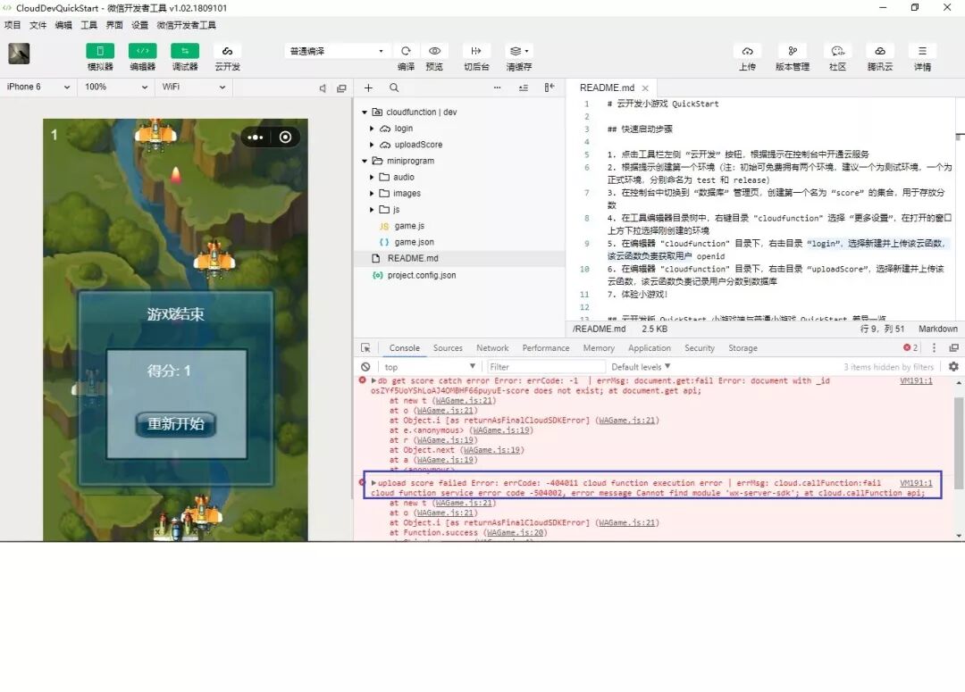Switch to the Memory tab

599,348
